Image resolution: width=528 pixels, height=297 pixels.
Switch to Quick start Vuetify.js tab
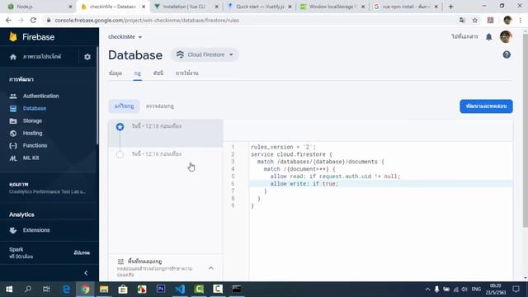(x=259, y=7)
